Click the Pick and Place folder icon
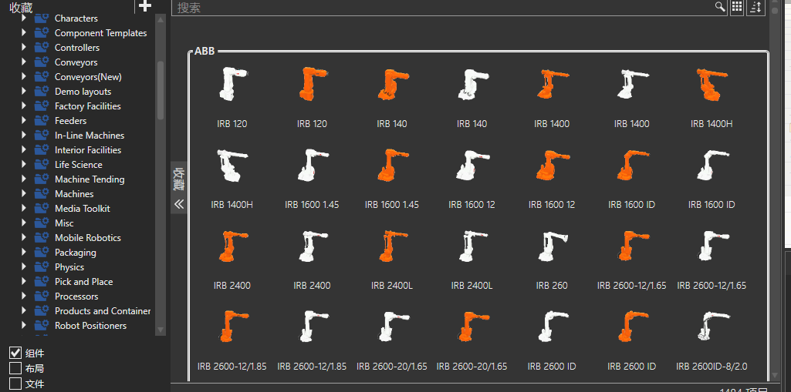This screenshot has height=392, width=791. coord(42,282)
